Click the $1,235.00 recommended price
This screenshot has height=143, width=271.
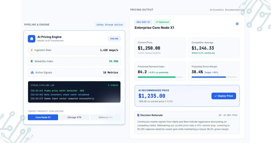tap(152, 96)
